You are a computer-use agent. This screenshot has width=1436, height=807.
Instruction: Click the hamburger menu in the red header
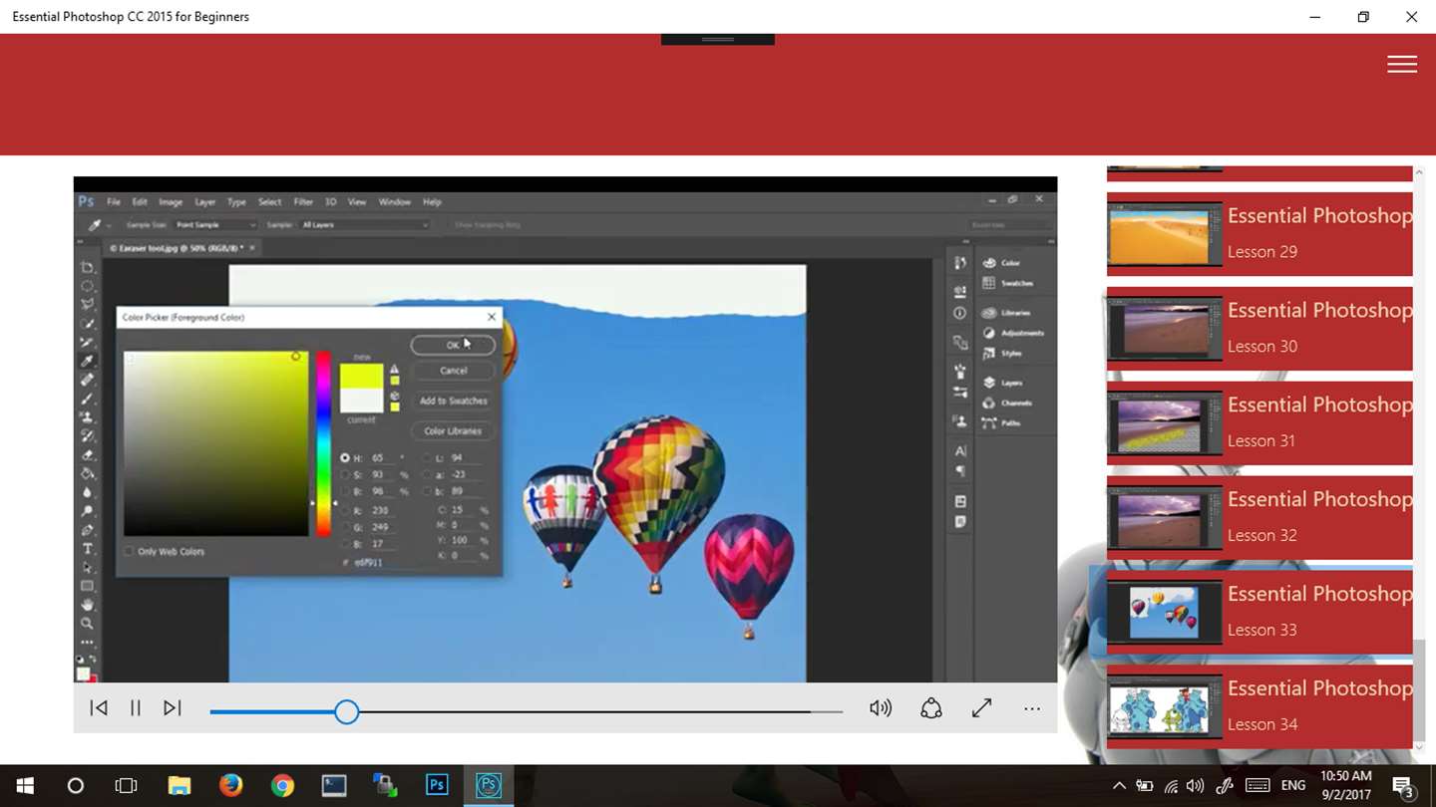pos(1402,64)
